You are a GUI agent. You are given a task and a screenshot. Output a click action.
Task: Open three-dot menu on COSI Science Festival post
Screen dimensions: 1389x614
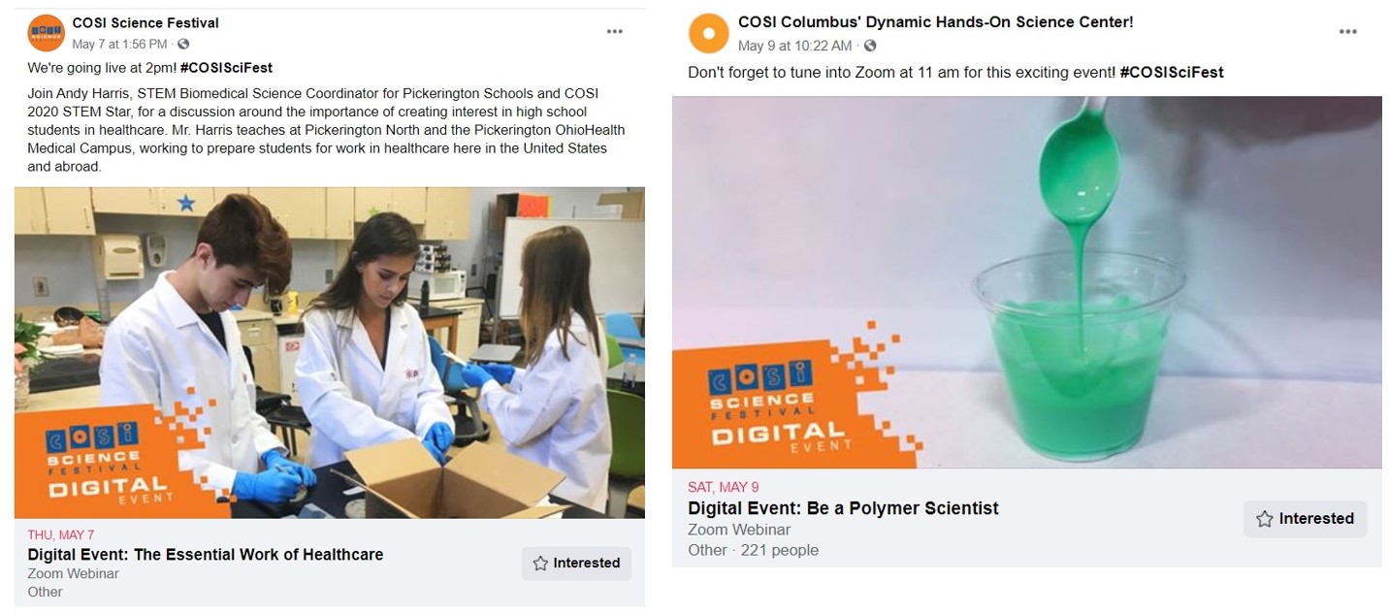pyautogui.click(x=615, y=32)
